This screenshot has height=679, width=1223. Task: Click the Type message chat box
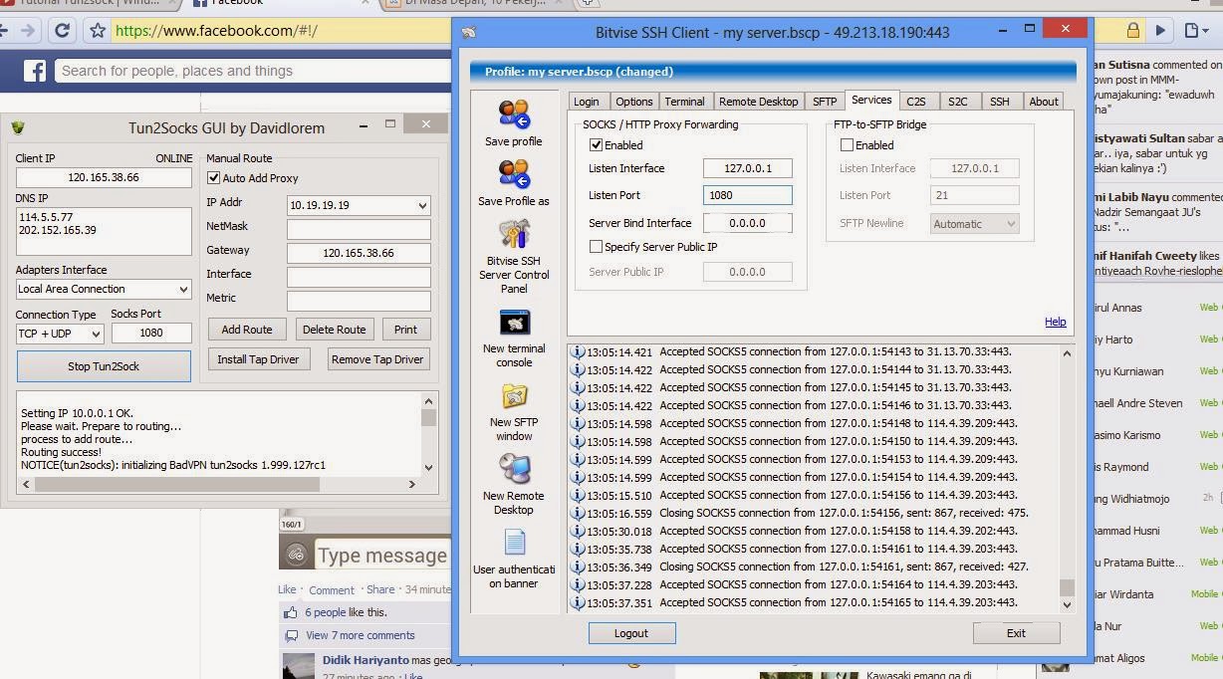[382, 556]
